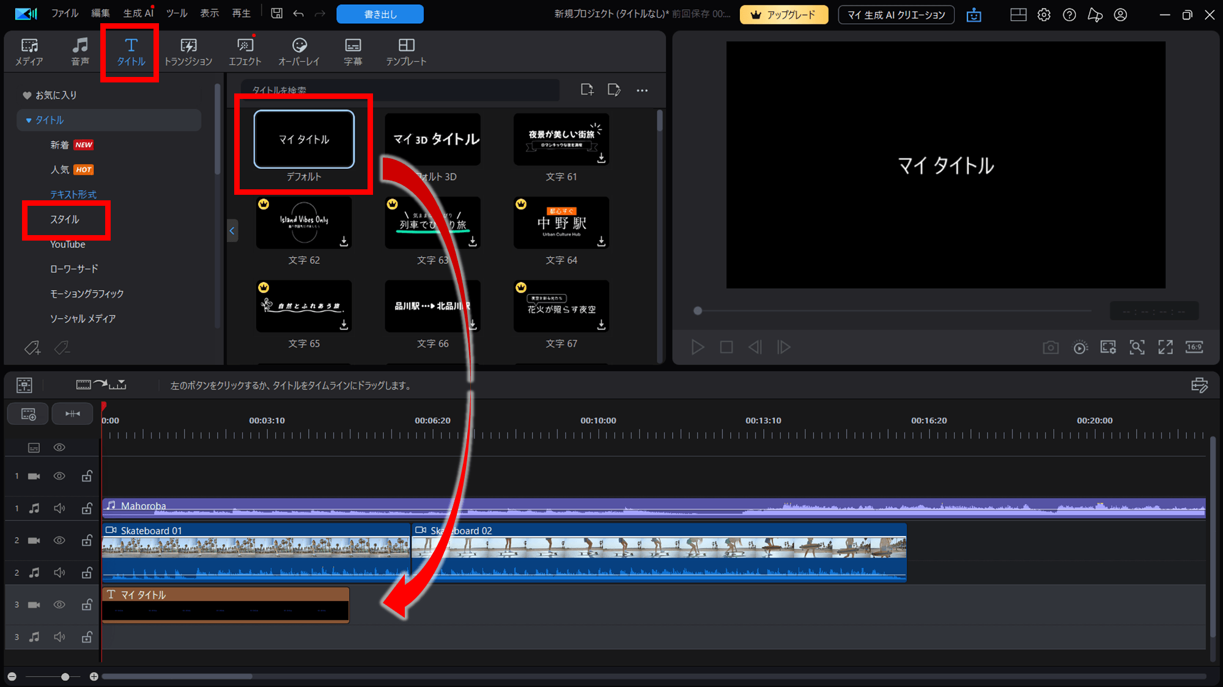
Task: Open the three-dots more options menu
Action: click(x=641, y=90)
